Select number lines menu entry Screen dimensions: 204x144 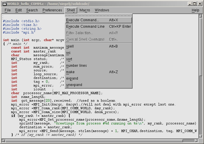coord(99,65)
